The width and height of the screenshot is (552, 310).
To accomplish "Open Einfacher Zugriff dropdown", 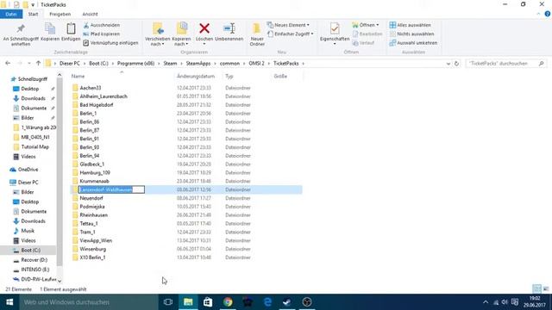I will [291, 34].
